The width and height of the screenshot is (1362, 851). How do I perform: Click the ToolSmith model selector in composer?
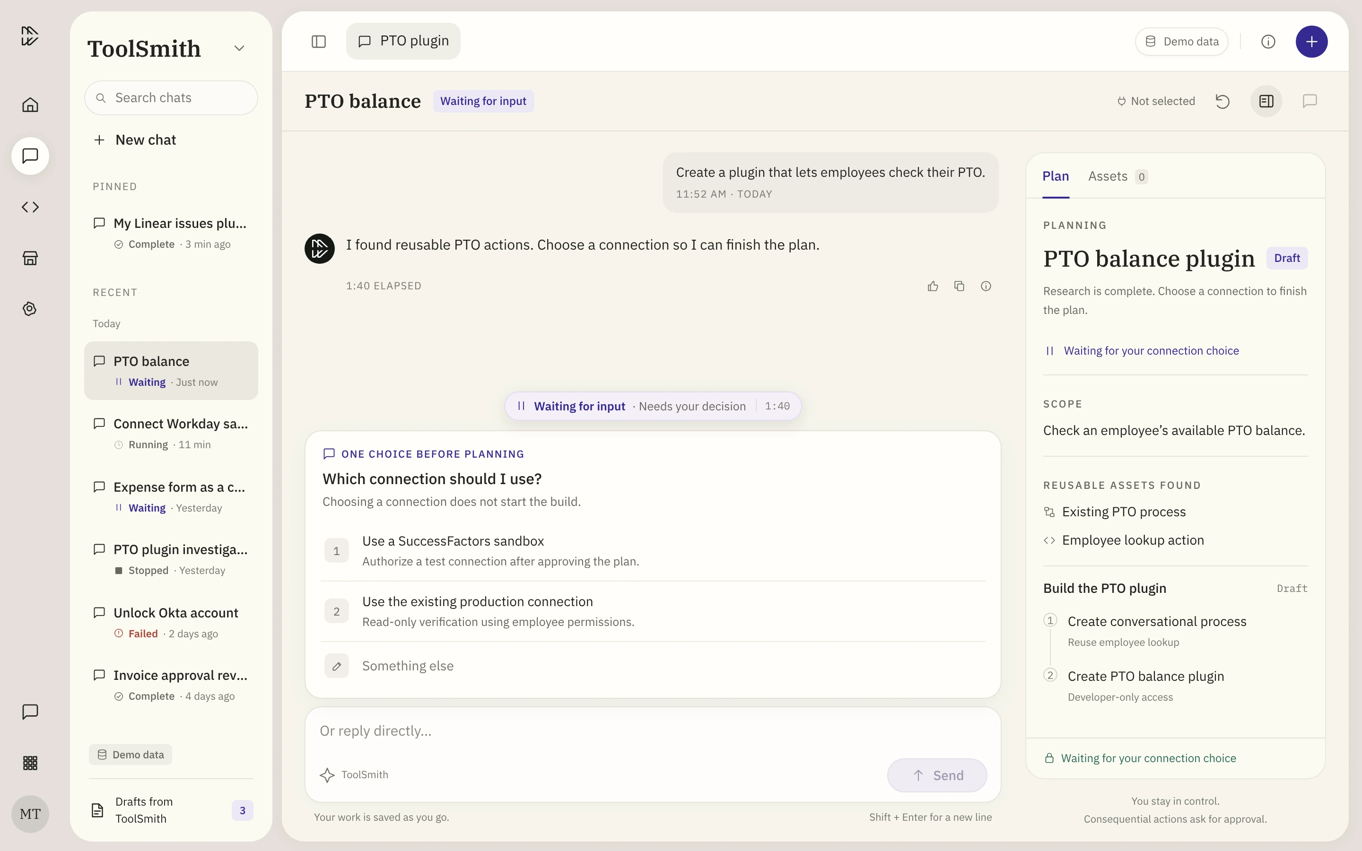point(354,775)
